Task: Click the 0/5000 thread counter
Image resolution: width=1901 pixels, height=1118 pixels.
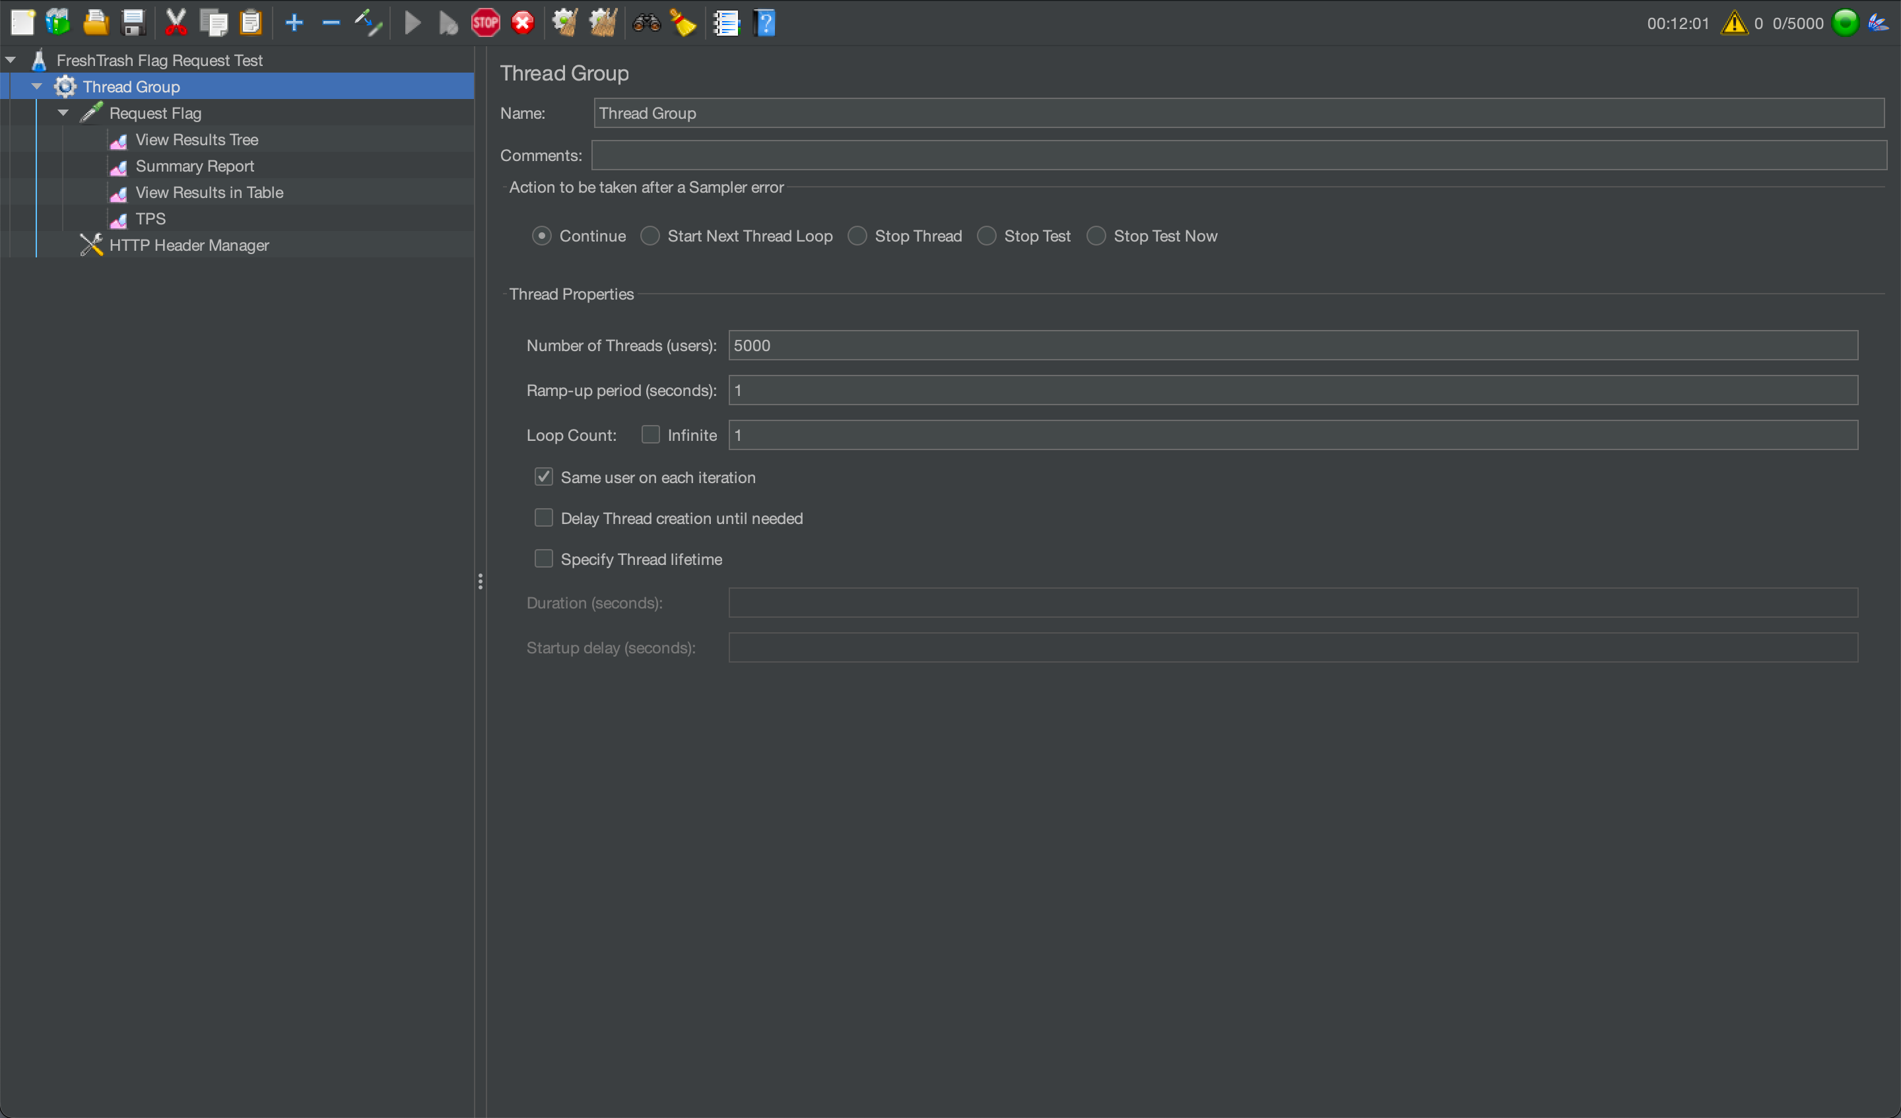Action: (x=1797, y=23)
